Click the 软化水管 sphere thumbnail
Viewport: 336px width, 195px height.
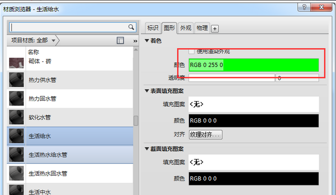(16, 117)
